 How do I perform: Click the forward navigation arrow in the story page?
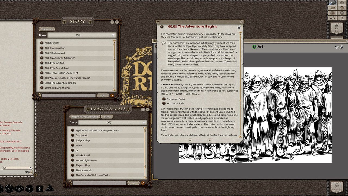210,140
